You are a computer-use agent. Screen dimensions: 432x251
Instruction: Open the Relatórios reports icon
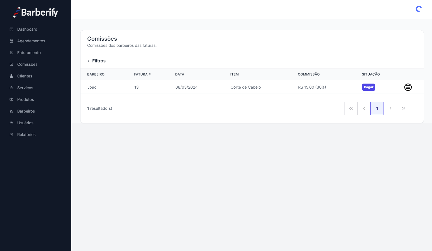(11, 135)
